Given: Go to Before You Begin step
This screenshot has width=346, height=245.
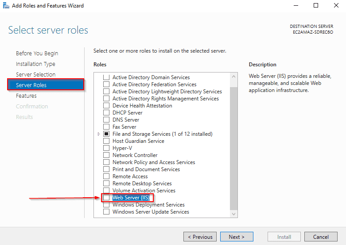Looking at the screenshot, I should [x=37, y=54].
